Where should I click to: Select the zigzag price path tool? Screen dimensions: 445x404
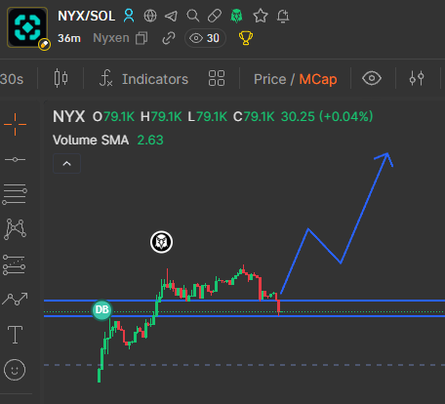(x=15, y=299)
